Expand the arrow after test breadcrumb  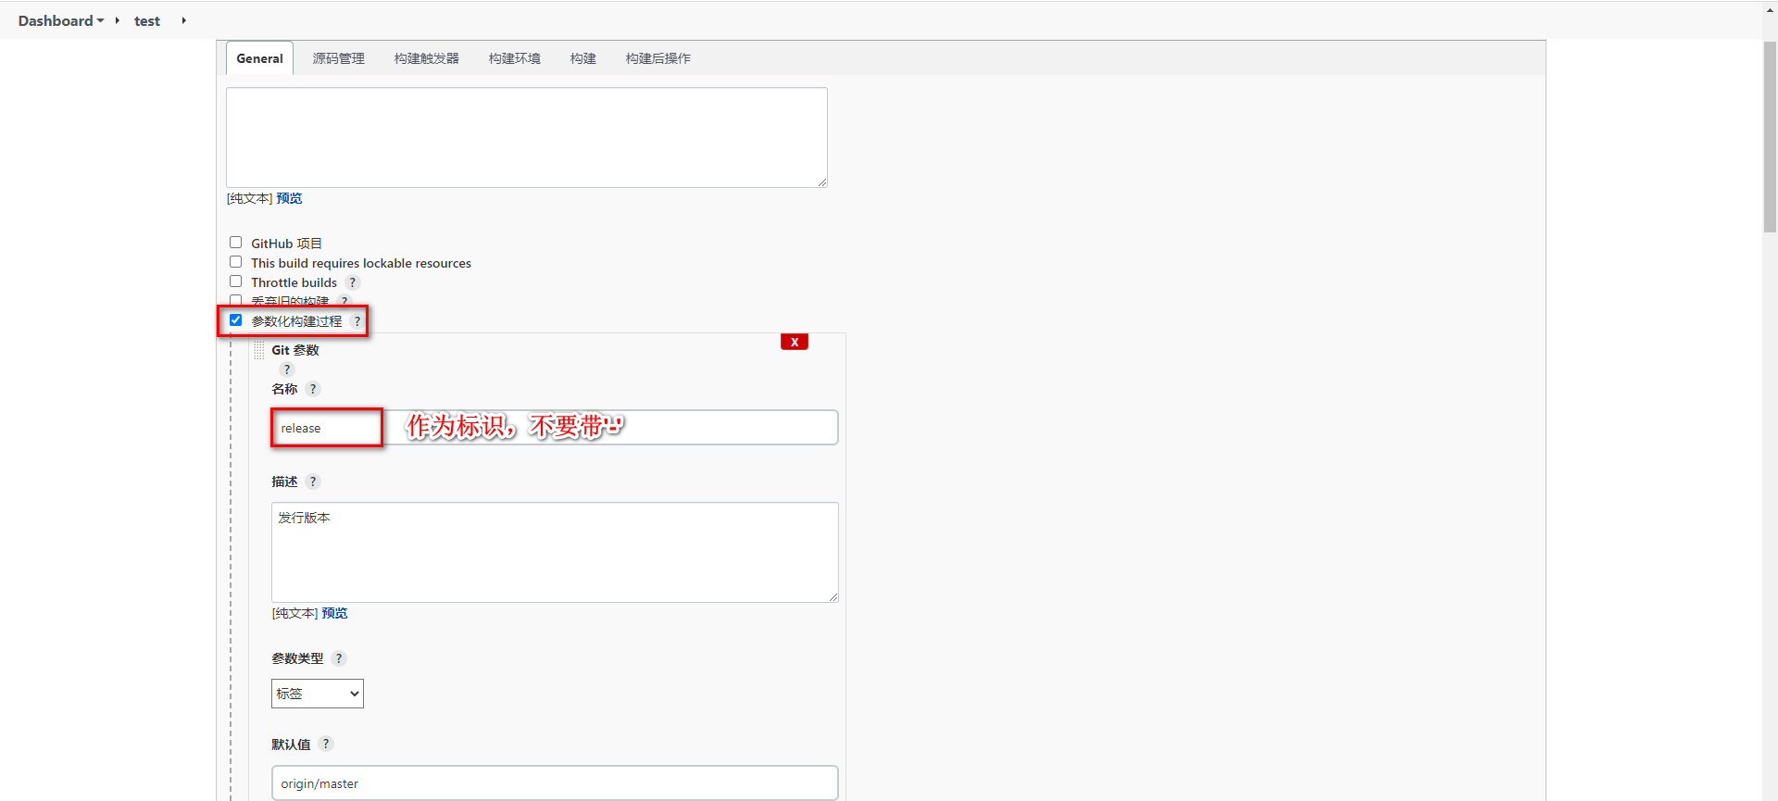pyautogui.click(x=183, y=20)
